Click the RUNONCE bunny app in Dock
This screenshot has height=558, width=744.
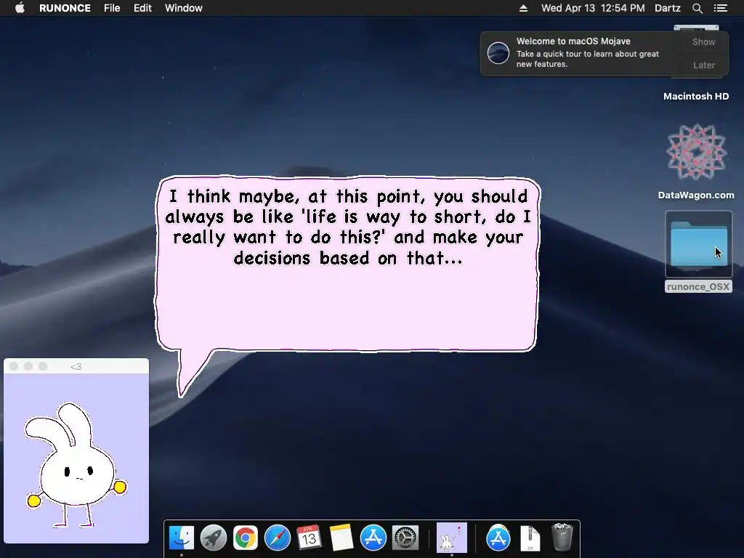[x=452, y=538]
